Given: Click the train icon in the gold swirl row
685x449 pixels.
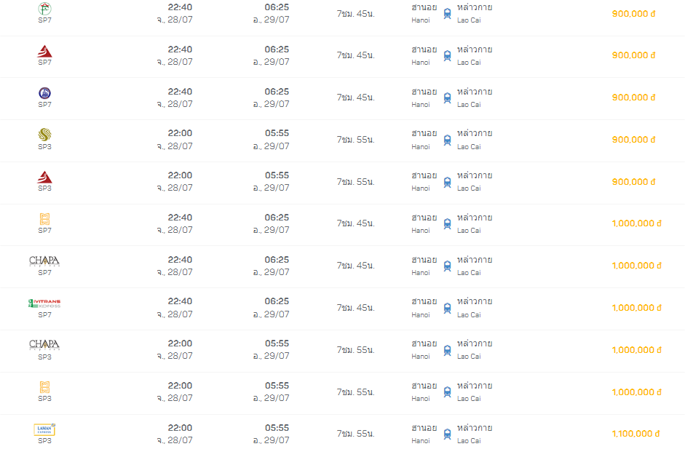Looking at the screenshot, I should [447, 140].
